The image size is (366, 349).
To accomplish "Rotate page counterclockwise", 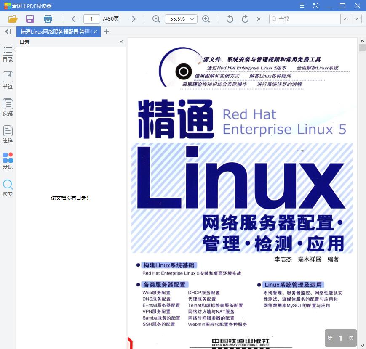I will click(x=230, y=19).
